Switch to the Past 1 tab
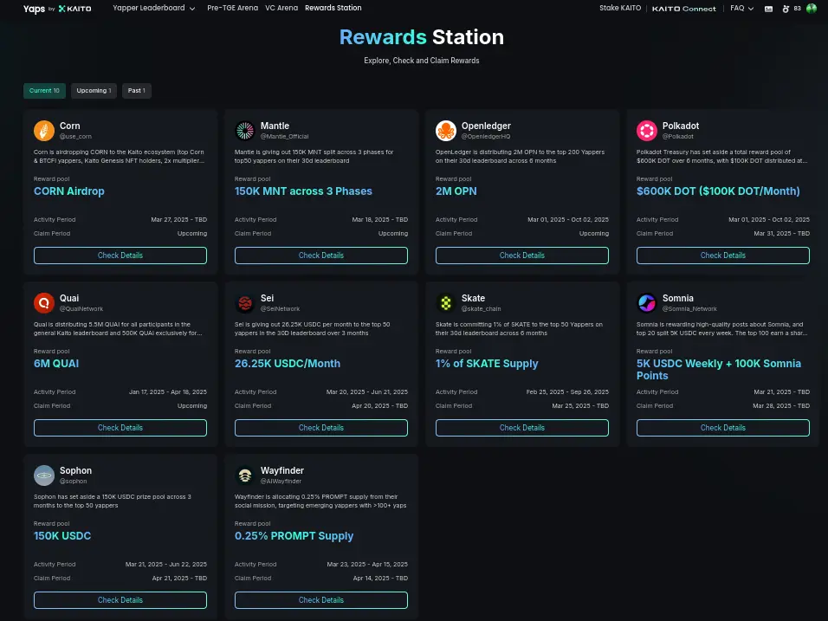828x621 pixels. (137, 91)
